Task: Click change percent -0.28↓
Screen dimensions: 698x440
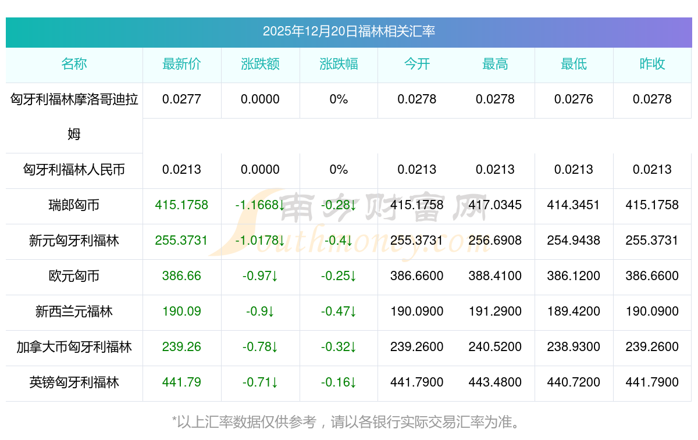Action: [x=339, y=205]
